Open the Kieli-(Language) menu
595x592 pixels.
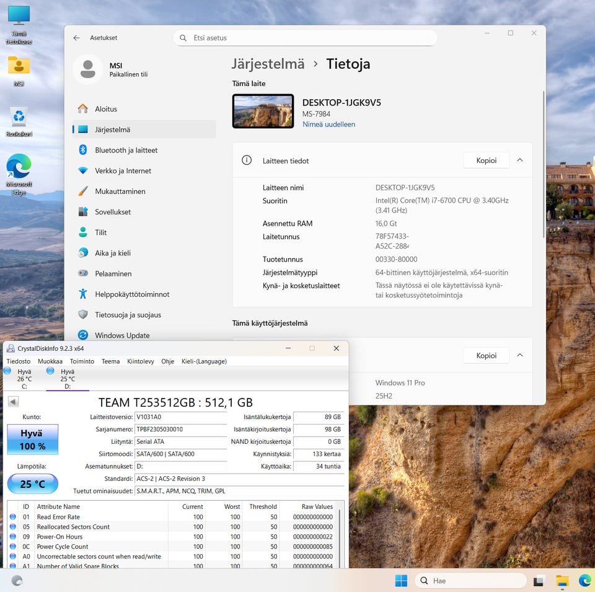tap(204, 361)
